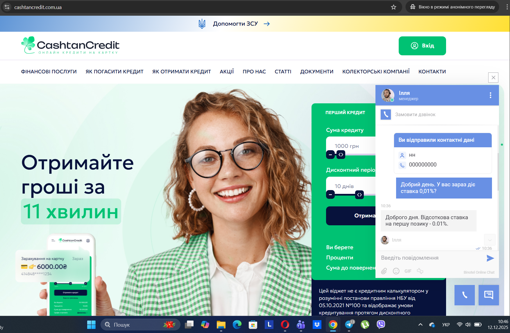Jump to latest chat message with chevron

[x=490, y=240]
